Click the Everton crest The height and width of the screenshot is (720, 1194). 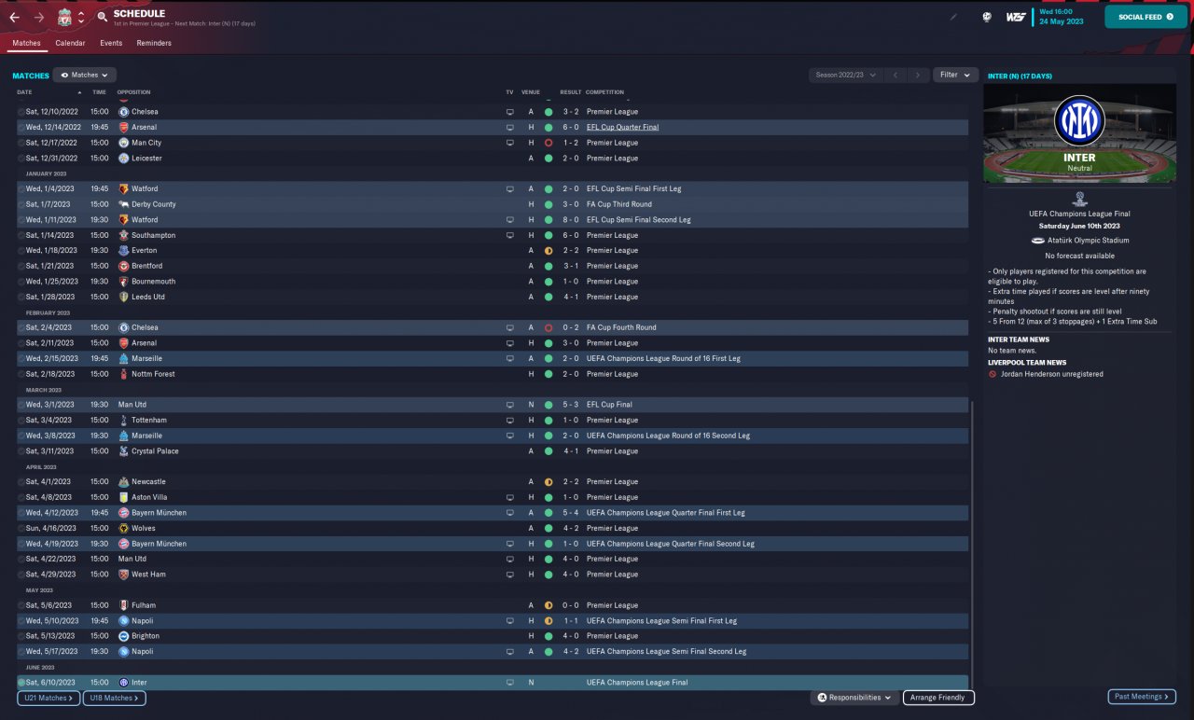tap(123, 251)
